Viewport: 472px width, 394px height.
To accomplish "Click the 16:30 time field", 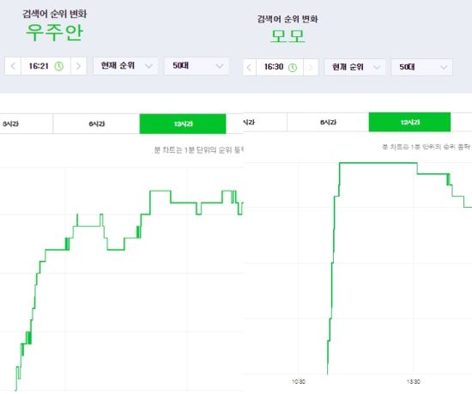I will click(x=280, y=67).
